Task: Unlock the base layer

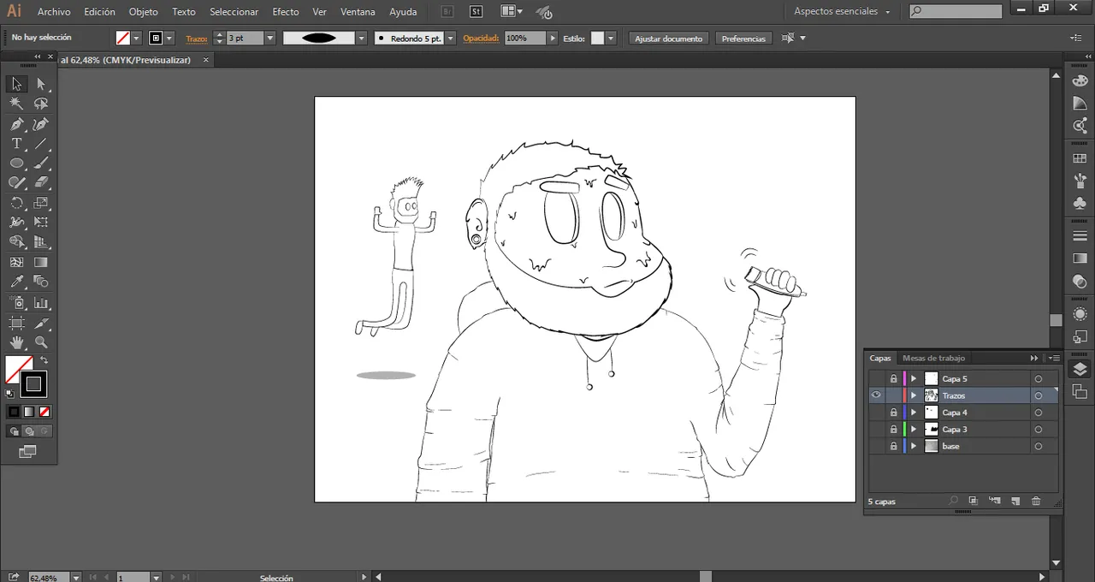Action: pyautogui.click(x=894, y=446)
